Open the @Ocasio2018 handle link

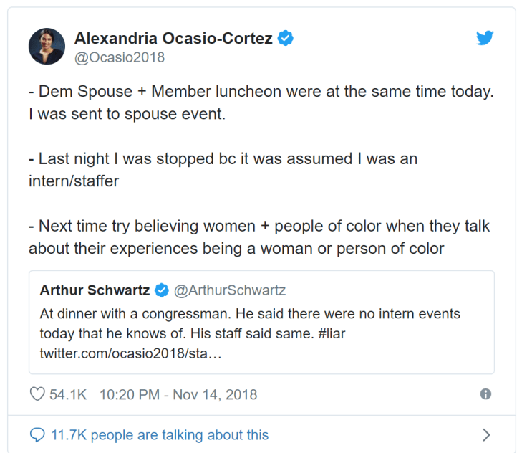click(119, 57)
